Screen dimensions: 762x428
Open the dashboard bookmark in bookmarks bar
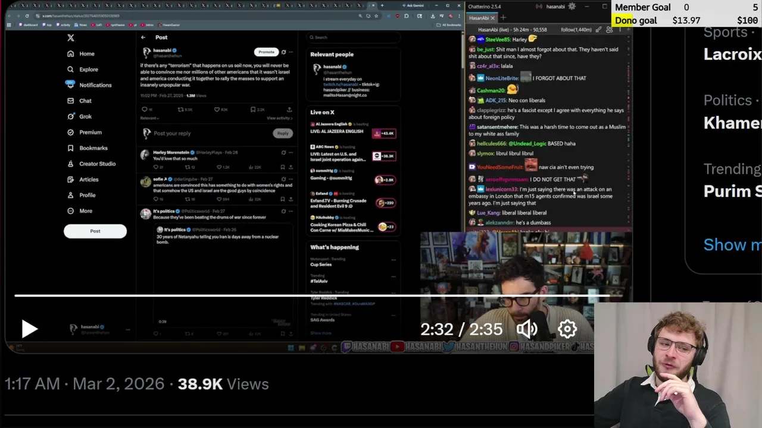(x=28, y=25)
